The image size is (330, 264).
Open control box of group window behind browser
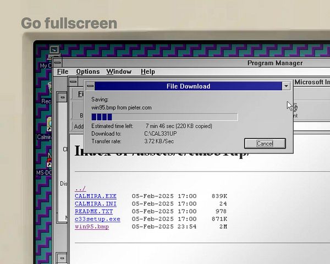coord(62,97)
